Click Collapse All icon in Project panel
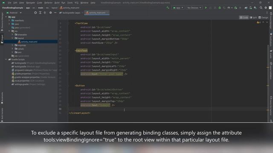Viewport: 273px width, 153px height. pos(45,13)
